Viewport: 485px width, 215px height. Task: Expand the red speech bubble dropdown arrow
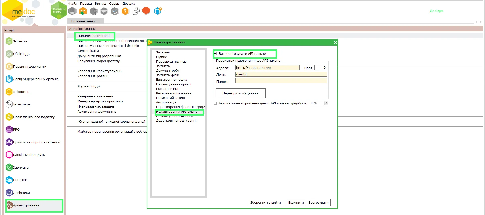click(x=152, y=11)
